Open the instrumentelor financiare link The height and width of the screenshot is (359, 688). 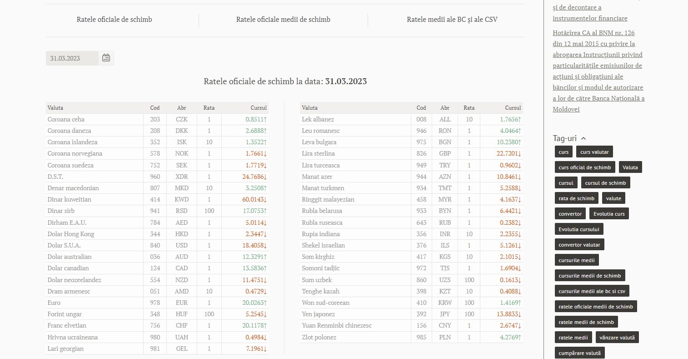(590, 18)
